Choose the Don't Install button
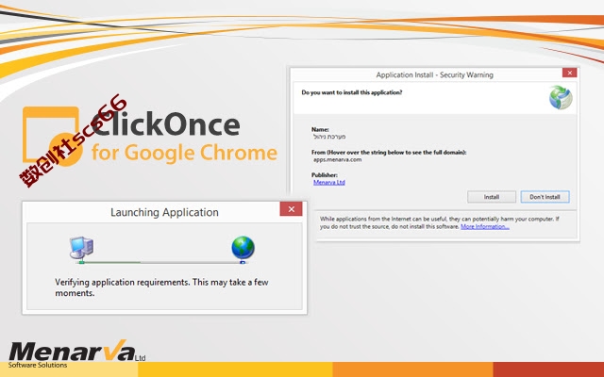 coord(545,197)
